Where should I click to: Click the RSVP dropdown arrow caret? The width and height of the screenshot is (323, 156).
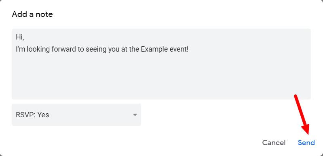click(x=135, y=115)
